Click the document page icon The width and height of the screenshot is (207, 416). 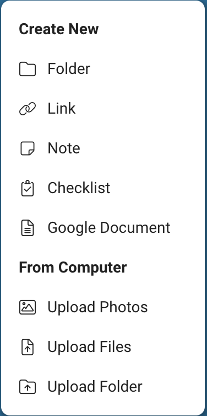pos(28,228)
